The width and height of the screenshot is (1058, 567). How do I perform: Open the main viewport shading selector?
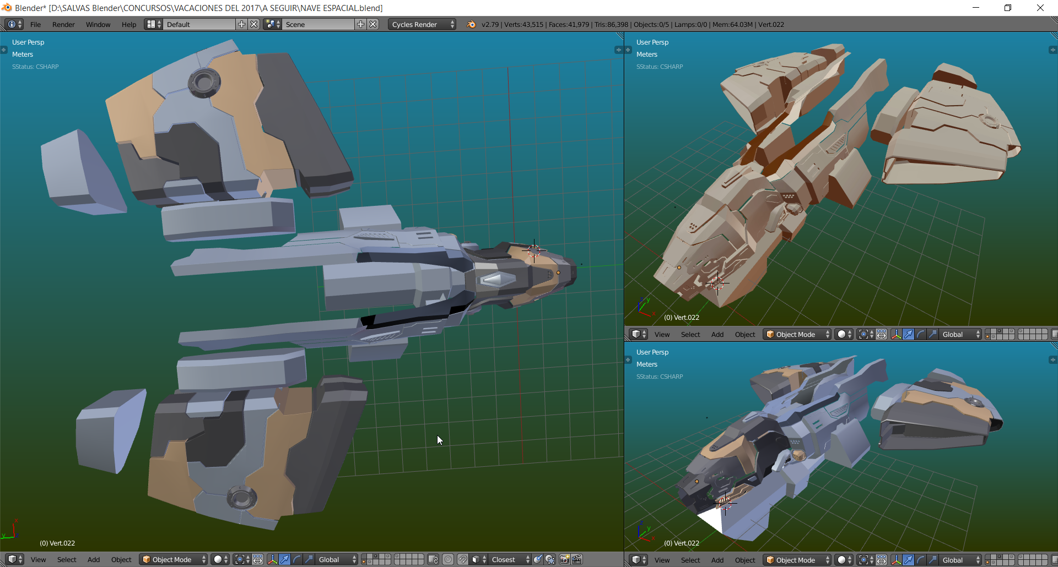[x=220, y=559]
